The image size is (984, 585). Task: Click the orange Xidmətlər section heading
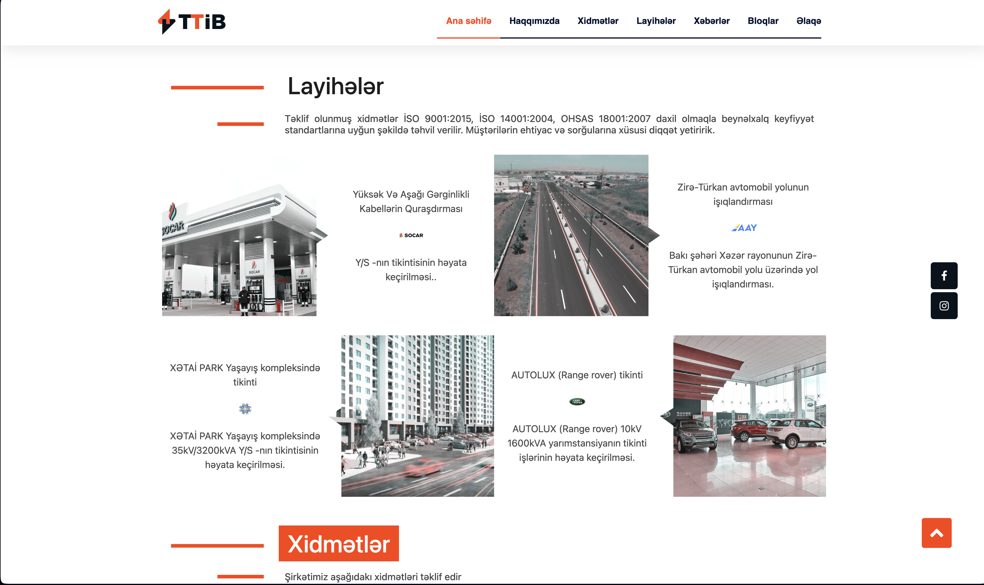[x=339, y=544]
